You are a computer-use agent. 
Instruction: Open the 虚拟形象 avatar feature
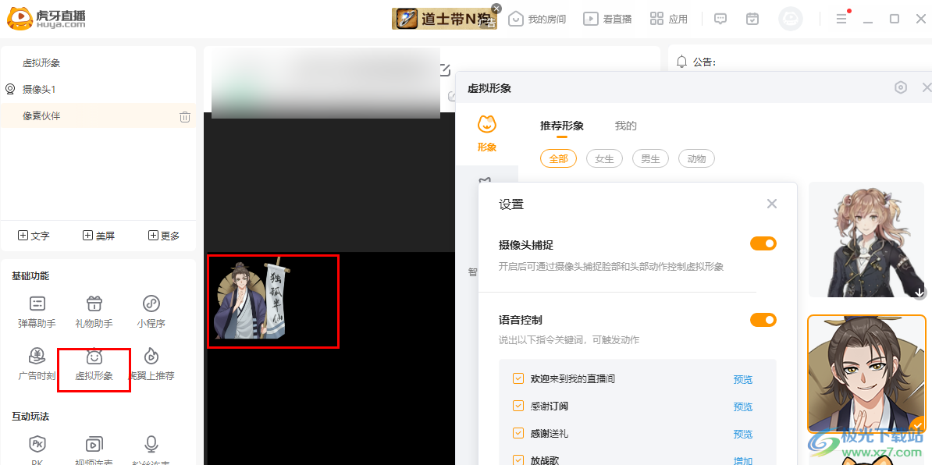tap(94, 364)
